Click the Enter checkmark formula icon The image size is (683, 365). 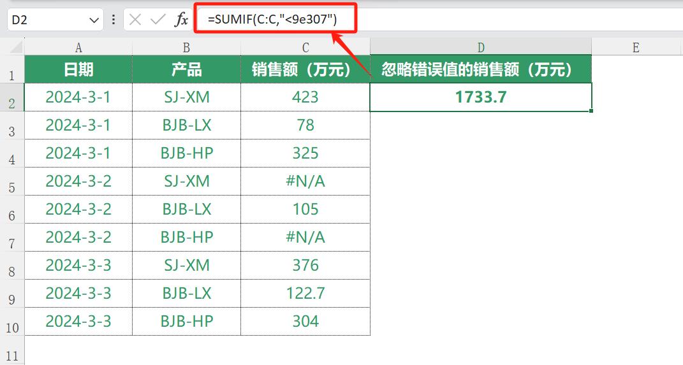tap(158, 20)
